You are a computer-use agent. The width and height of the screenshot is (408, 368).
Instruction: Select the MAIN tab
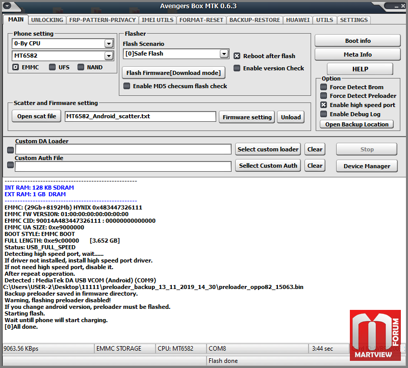point(16,19)
